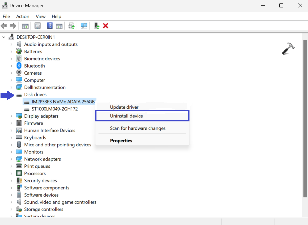Click the Properties toolbar icon
Image resolution: width=308 pixels, height=225 pixels.
[38, 26]
